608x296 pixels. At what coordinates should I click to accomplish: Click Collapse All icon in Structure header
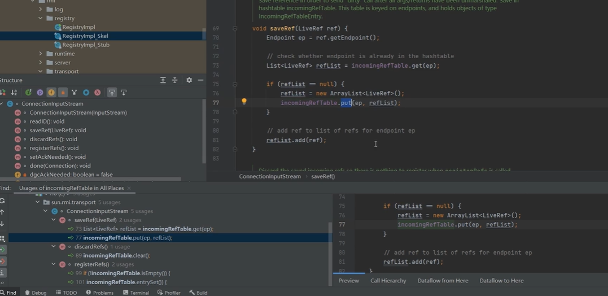pyautogui.click(x=174, y=80)
